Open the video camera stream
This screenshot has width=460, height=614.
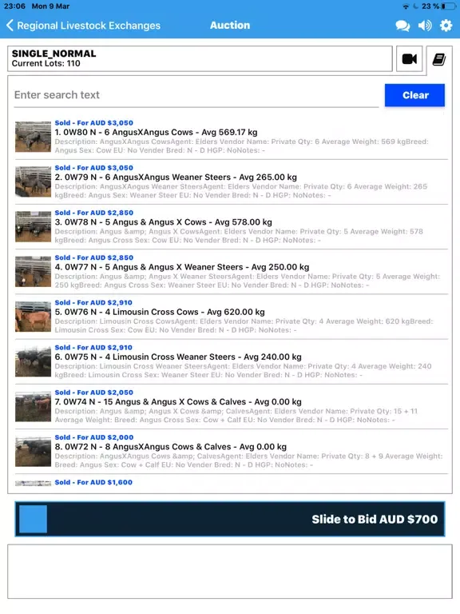[x=409, y=59]
